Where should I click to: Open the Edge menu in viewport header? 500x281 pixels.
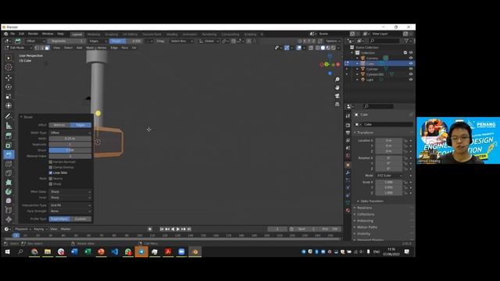[114, 48]
